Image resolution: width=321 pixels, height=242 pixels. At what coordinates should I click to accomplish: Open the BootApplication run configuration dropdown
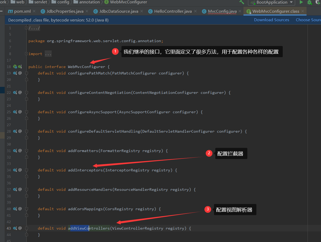click(x=272, y=2)
